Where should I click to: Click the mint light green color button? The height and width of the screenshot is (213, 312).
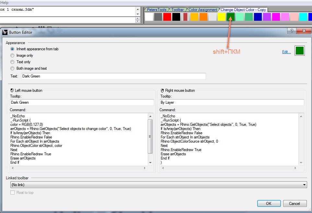(x=240, y=17)
